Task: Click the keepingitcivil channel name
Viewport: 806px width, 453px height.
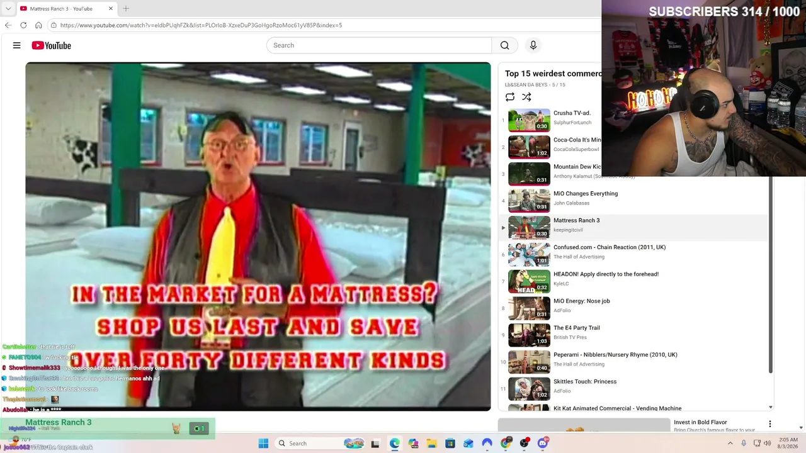Action: tap(568, 230)
